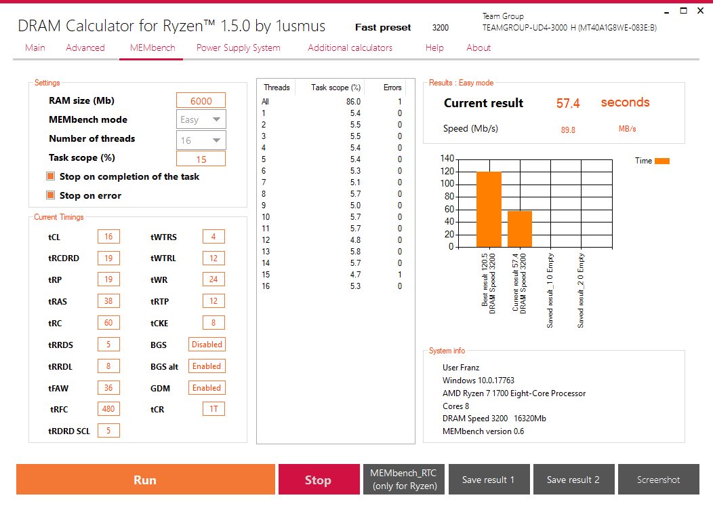Click the MEMbench version 0.6 line
The height and width of the screenshot is (523, 713).
click(x=483, y=431)
